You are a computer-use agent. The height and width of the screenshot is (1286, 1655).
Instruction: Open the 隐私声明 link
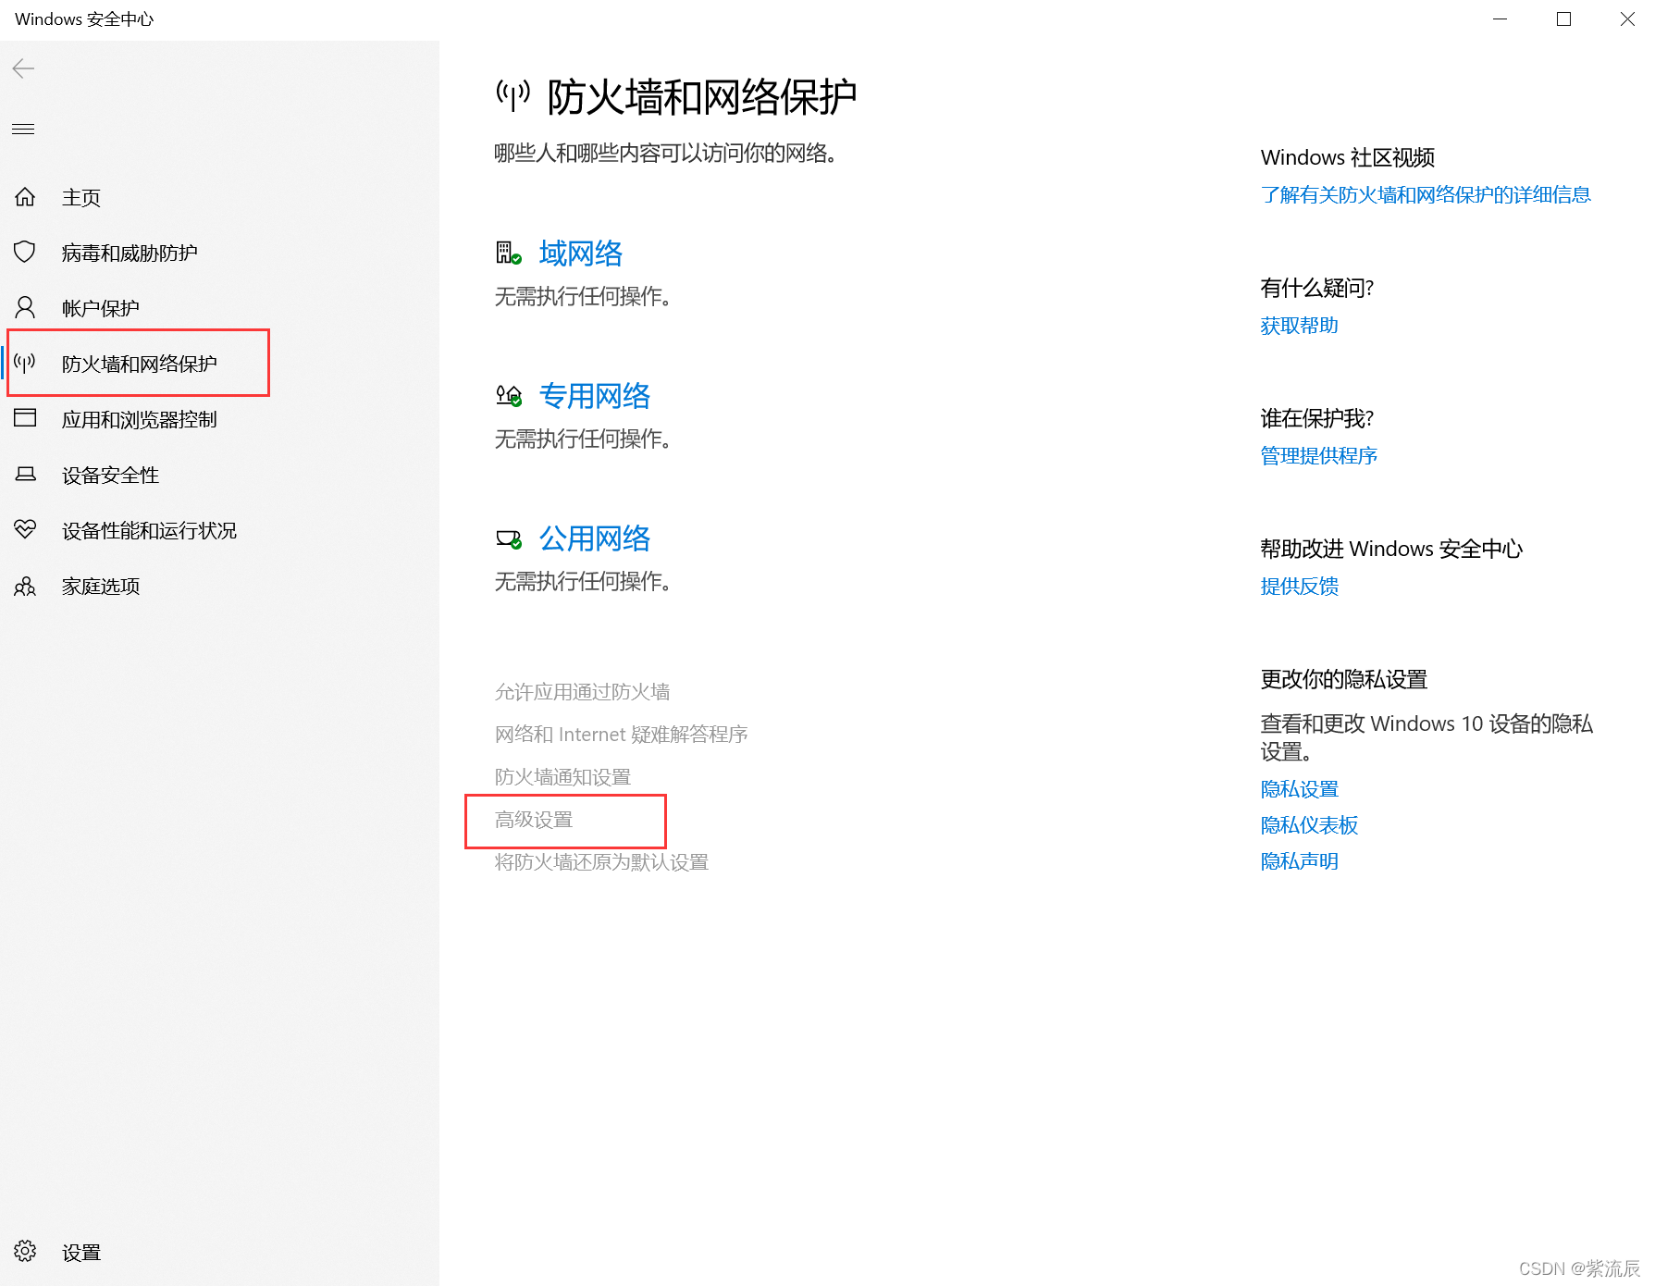(x=1299, y=860)
